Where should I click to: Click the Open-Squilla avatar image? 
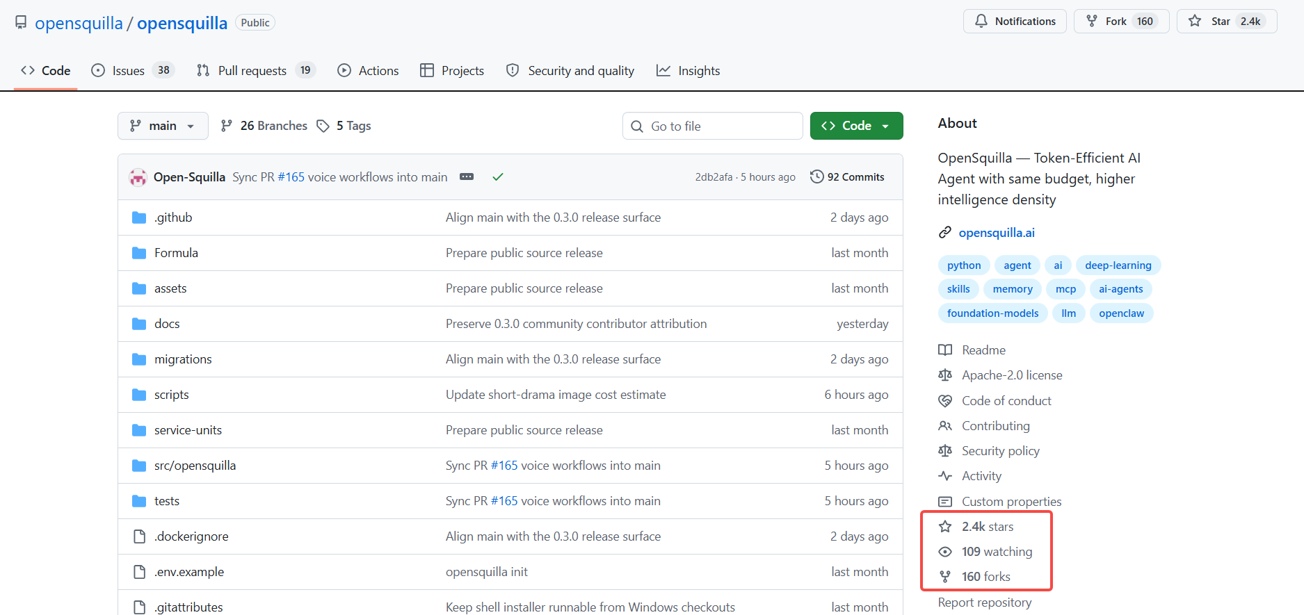[x=138, y=177]
